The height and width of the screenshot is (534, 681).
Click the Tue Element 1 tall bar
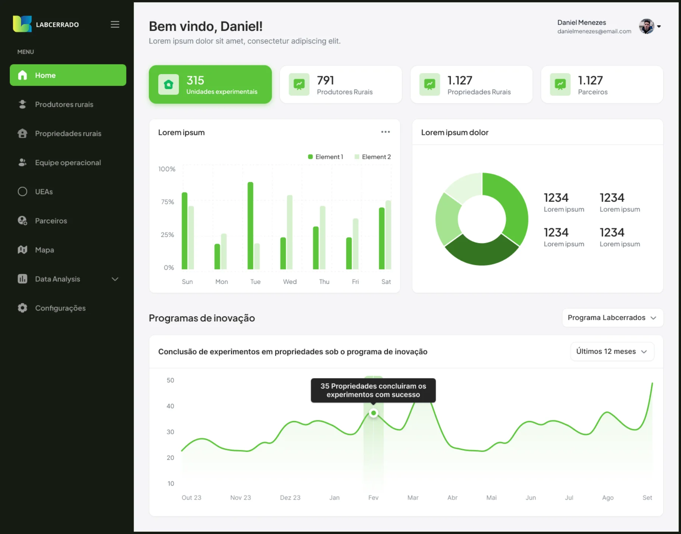pyautogui.click(x=250, y=226)
